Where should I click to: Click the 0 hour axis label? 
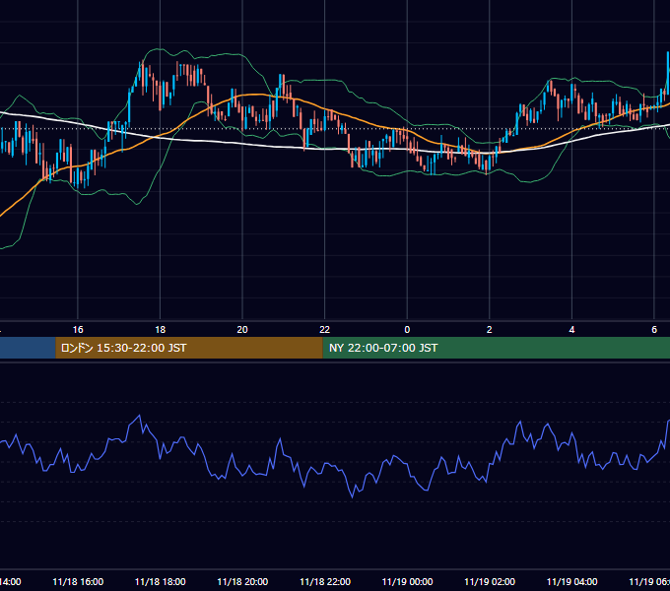point(407,330)
